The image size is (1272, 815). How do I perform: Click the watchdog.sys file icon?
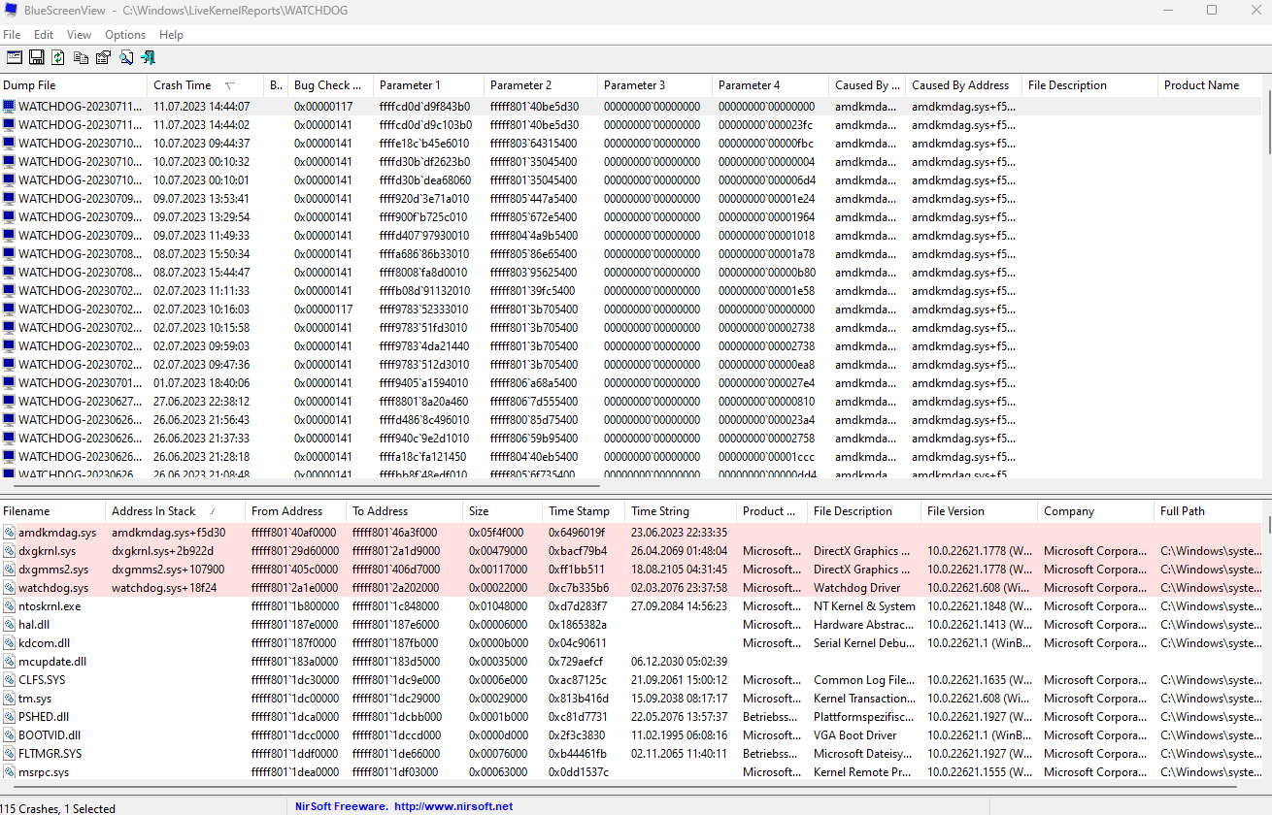click(x=9, y=588)
